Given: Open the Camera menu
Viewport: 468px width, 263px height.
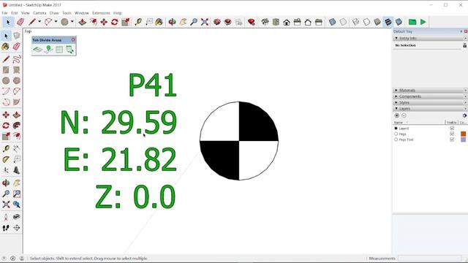Looking at the screenshot, I should (39, 13).
